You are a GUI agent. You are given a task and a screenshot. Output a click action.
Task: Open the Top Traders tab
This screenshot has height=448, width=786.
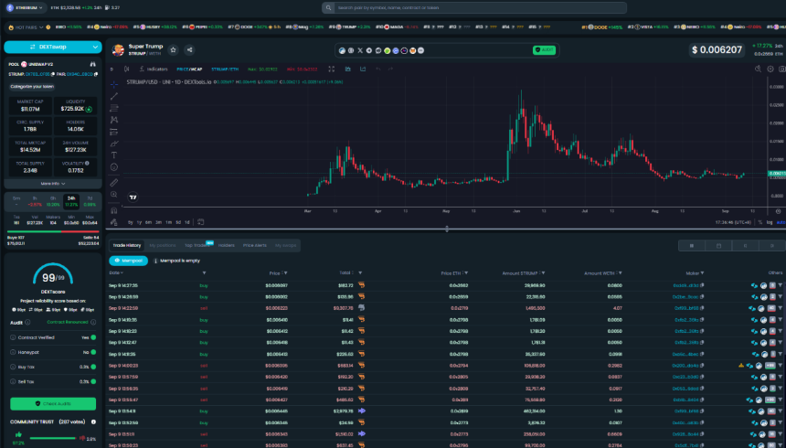click(x=196, y=245)
